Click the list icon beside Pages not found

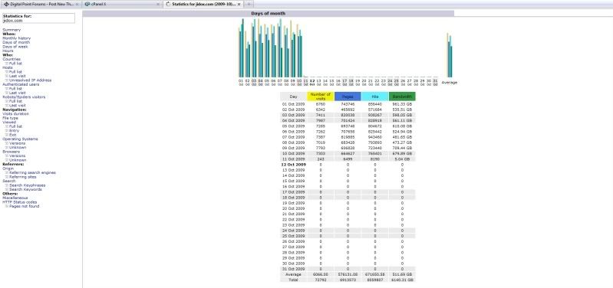pyautogui.click(x=7, y=207)
